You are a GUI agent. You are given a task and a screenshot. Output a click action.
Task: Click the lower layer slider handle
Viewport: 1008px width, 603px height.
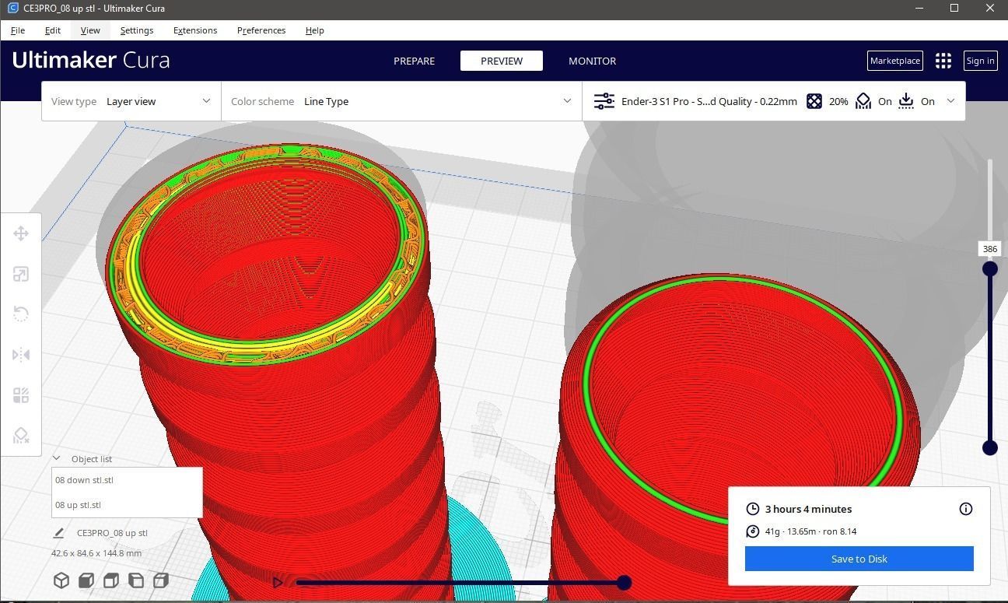pyautogui.click(x=990, y=447)
